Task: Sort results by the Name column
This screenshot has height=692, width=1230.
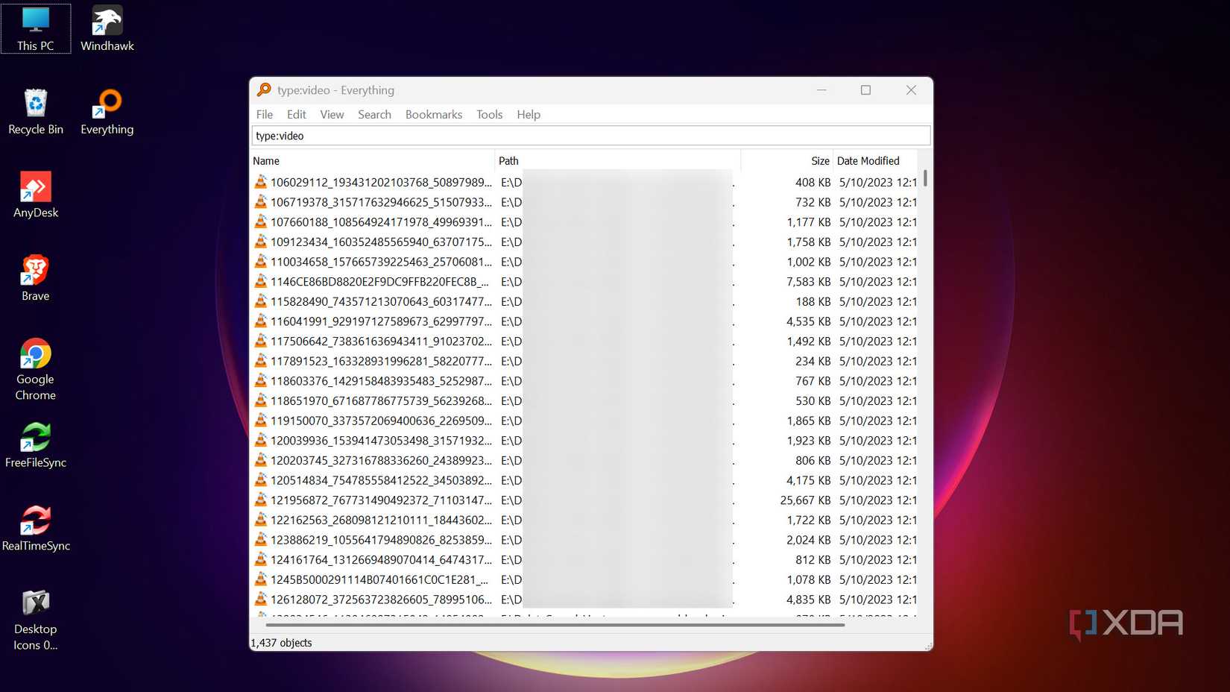Action: coord(267,160)
